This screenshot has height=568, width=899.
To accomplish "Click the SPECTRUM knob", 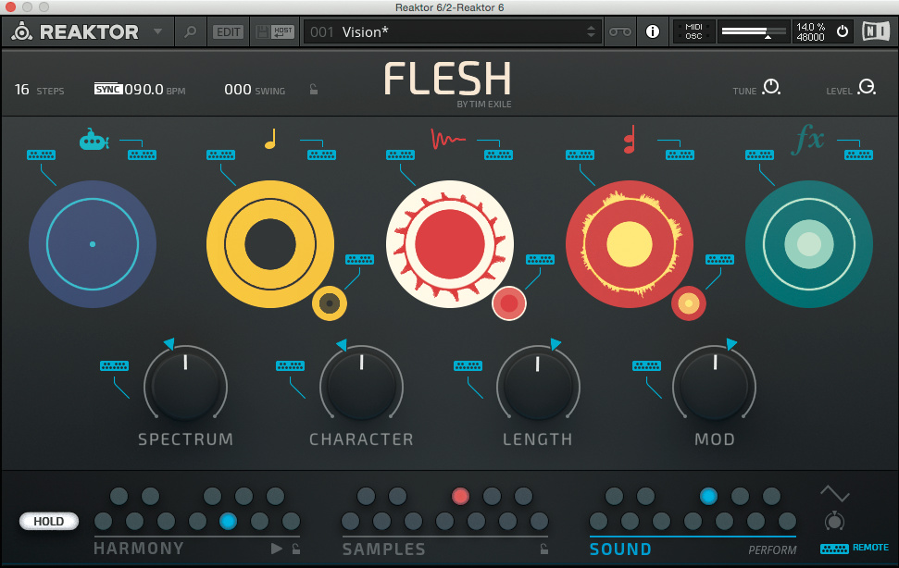I will click(185, 385).
